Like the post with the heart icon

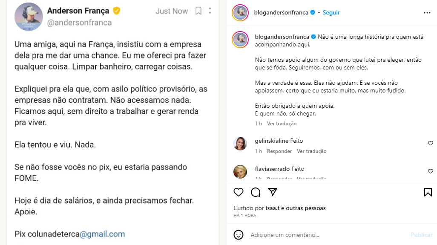coord(239,192)
